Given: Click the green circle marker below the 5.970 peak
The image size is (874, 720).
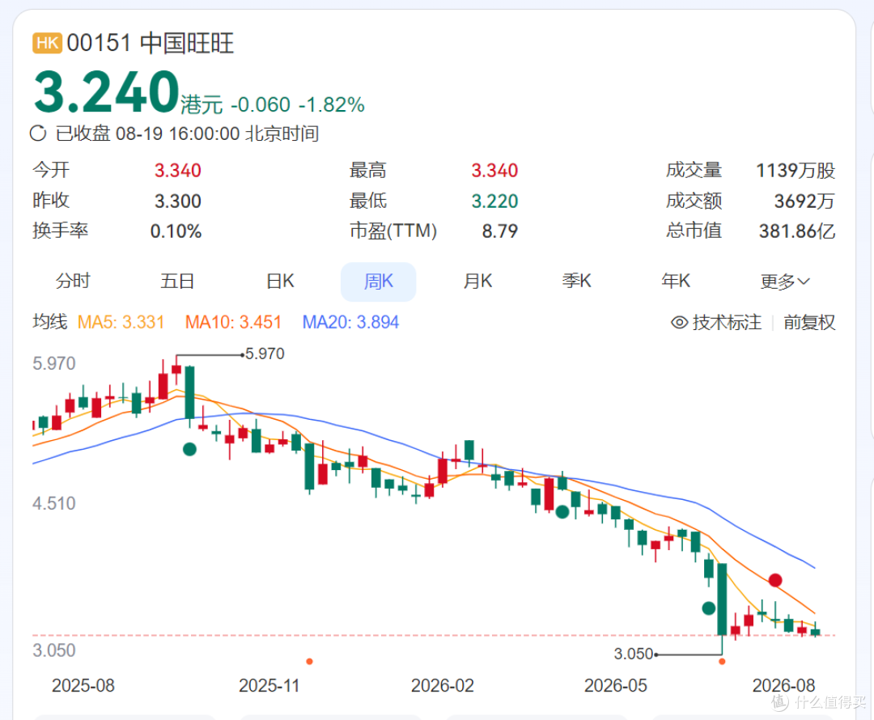Looking at the screenshot, I should (x=189, y=449).
